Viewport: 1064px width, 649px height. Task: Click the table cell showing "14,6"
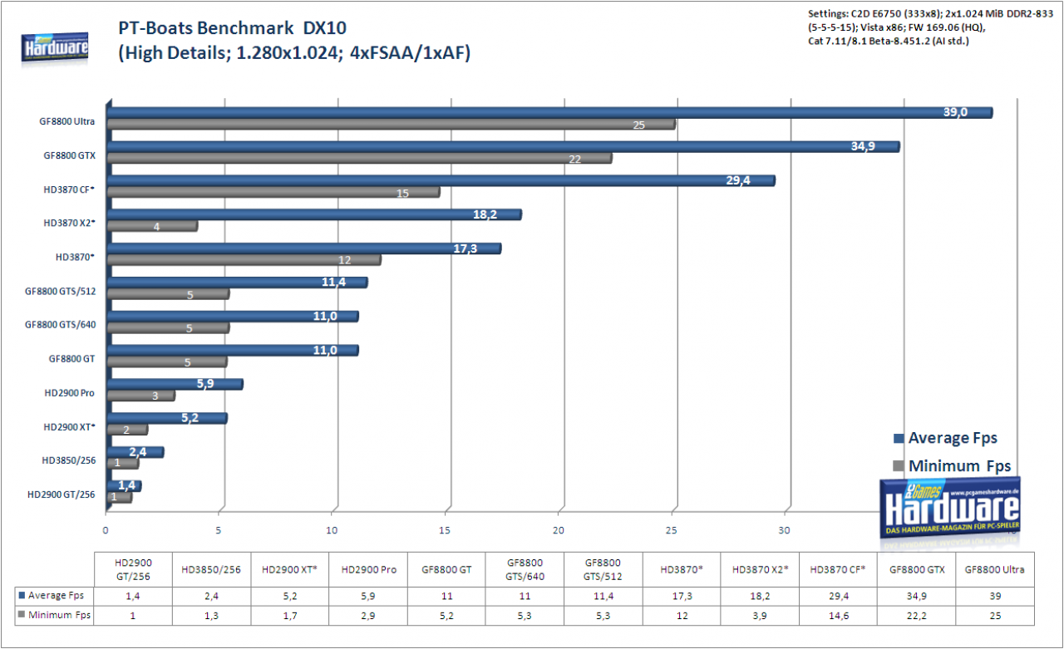(x=838, y=616)
